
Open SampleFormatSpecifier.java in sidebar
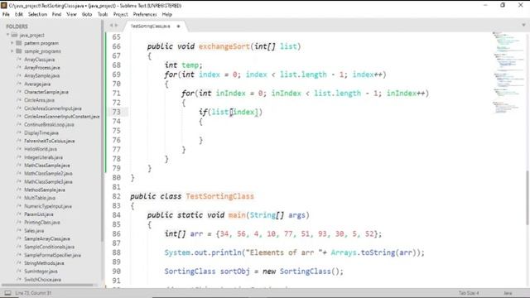click(x=52, y=255)
